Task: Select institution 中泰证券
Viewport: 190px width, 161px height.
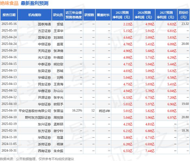Action: tap(44, 64)
